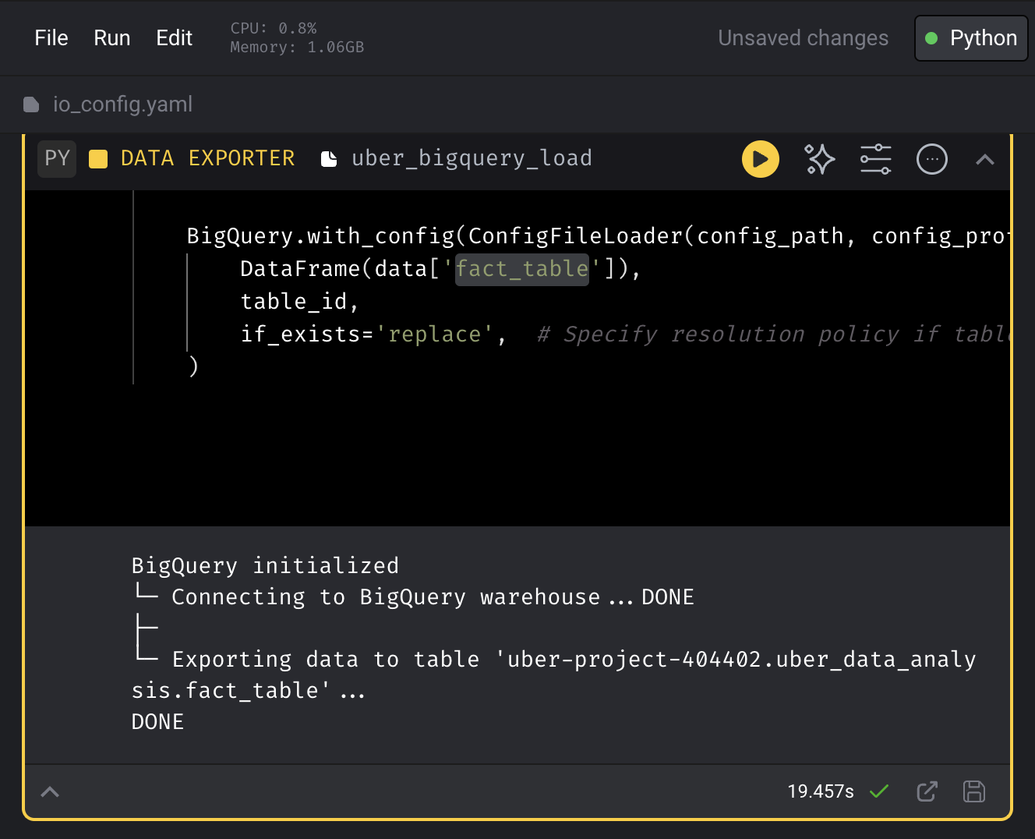This screenshot has height=839, width=1035.
Task: Open block settings sliders icon
Action: (875, 159)
